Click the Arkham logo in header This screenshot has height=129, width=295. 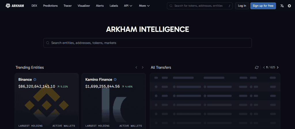pos(15,6)
